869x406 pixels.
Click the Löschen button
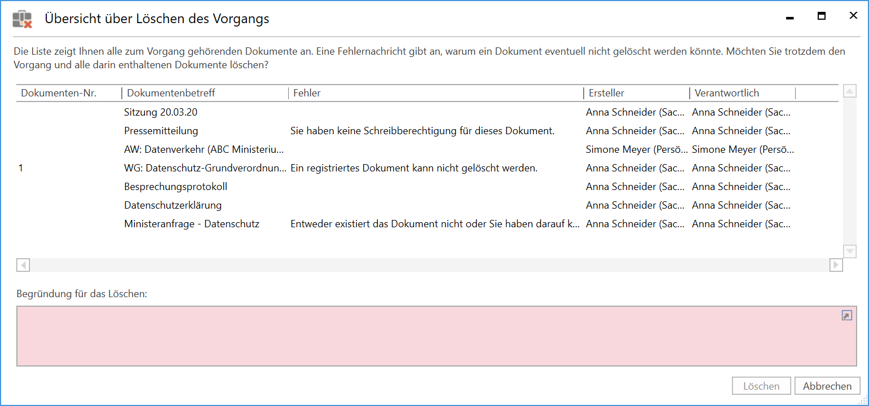761,386
